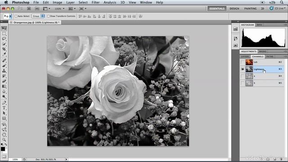Open the Filter menu
The image size is (288, 162).
(x=95, y=2)
